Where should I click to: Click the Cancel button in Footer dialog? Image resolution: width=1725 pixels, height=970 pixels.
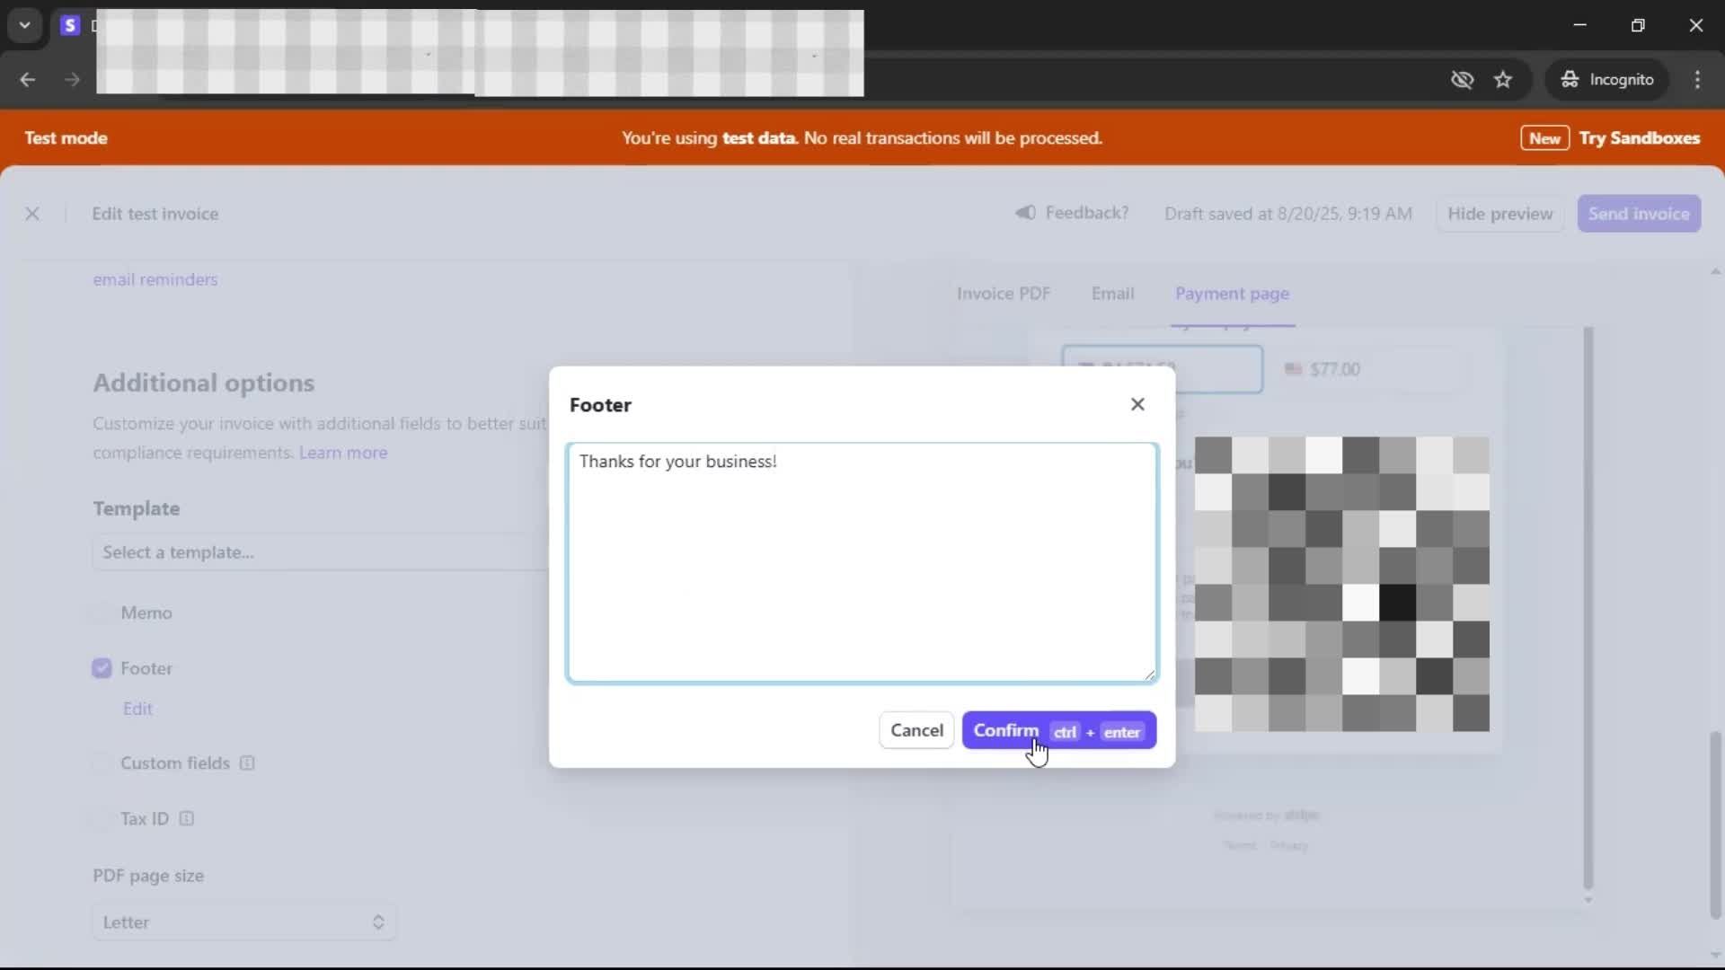pos(916,730)
